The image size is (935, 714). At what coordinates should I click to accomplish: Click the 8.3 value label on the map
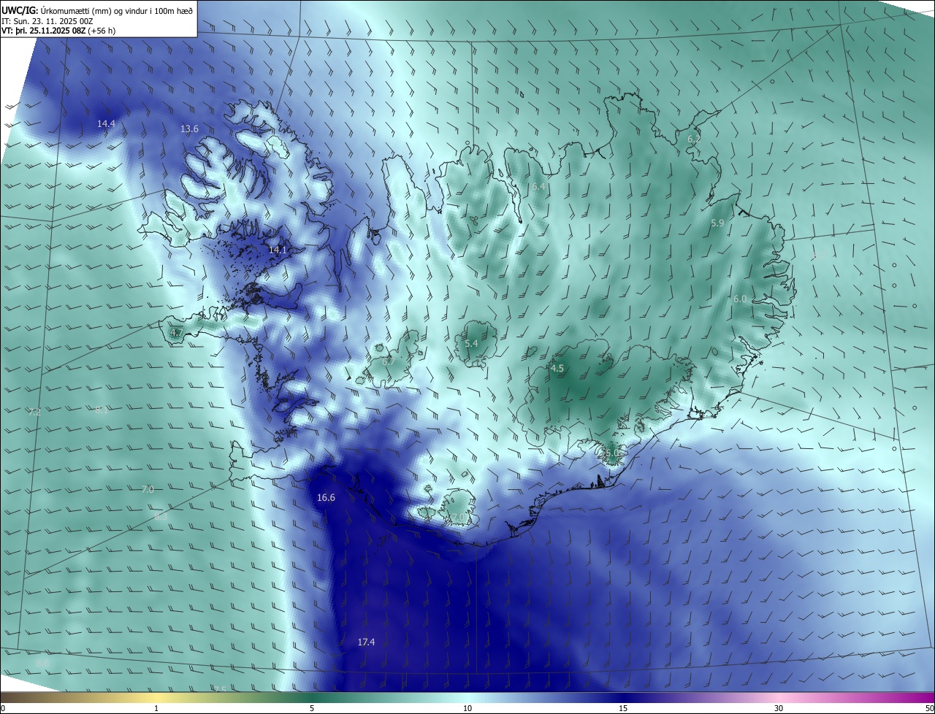[161, 517]
